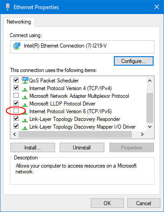The height and width of the screenshot is (212, 164).
Task: Select the Networking tab
Action: [19, 22]
